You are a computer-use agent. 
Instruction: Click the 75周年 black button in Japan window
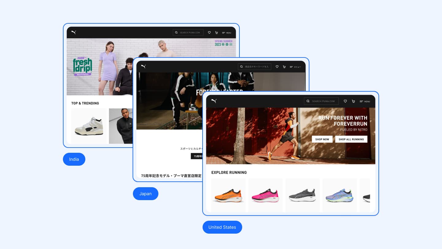pyautogui.click(x=196, y=156)
